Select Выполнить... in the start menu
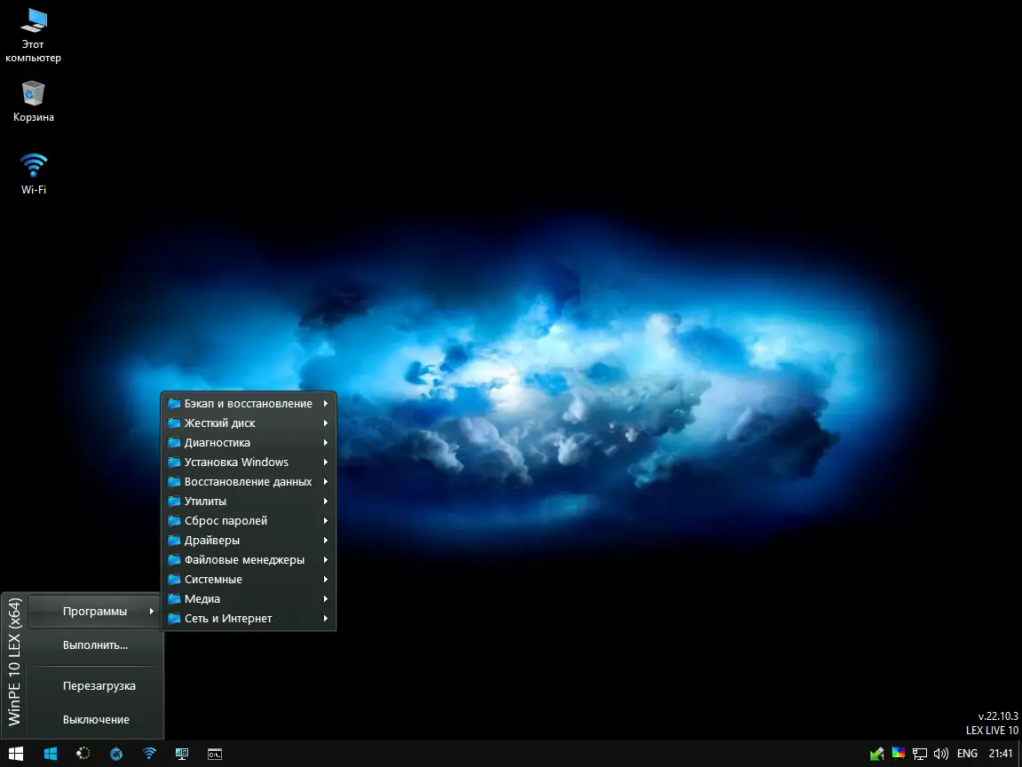1022x767 pixels. pyautogui.click(x=95, y=645)
